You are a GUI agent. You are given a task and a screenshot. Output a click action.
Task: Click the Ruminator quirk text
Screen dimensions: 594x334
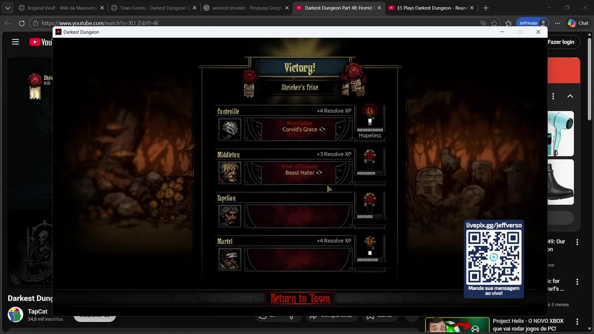click(x=300, y=123)
